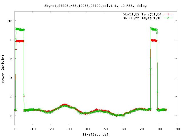Select the legend entry 'YR-30.55 Tsys:31.16'
183x137 pixels.
(x=142, y=18)
